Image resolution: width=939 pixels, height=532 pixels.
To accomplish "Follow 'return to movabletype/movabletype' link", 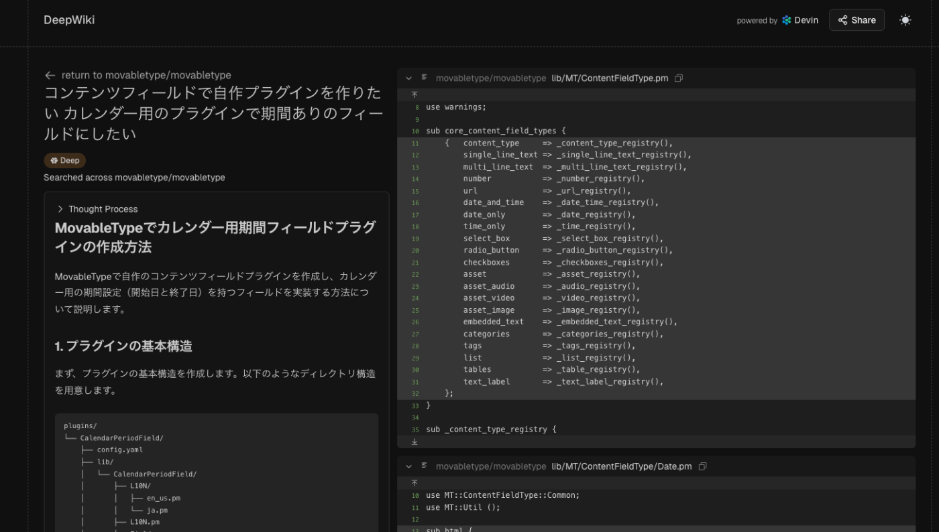I will [146, 75].
